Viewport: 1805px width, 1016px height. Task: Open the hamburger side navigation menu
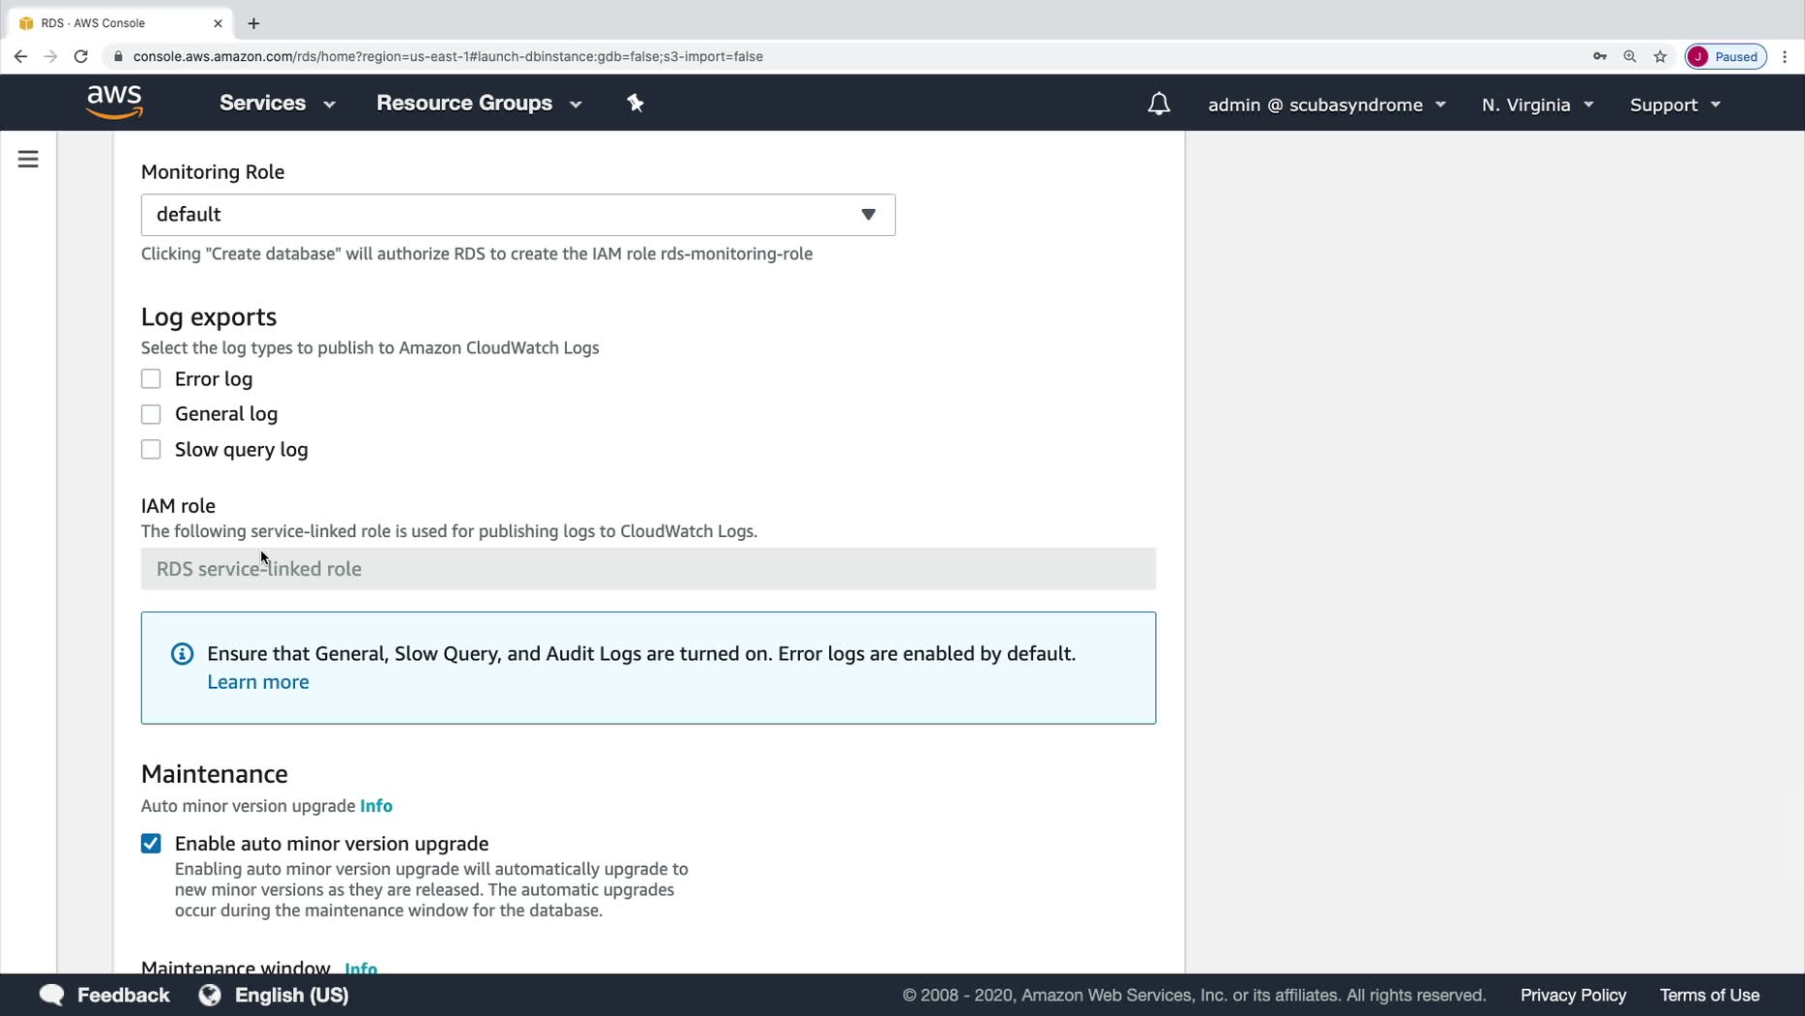click(28, 159)
